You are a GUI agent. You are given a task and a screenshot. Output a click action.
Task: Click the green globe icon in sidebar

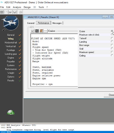(x=11, y=112)
